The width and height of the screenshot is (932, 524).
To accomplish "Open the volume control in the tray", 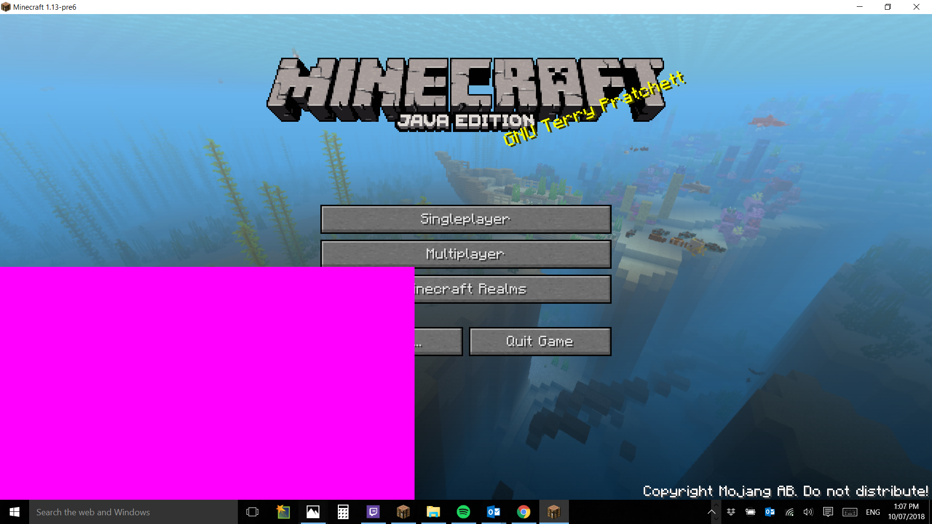I will click(x=808, y=512).
